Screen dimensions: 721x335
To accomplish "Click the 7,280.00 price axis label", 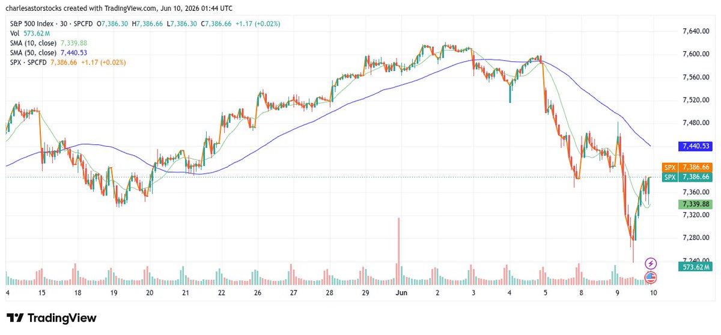I will pos(696,238).
